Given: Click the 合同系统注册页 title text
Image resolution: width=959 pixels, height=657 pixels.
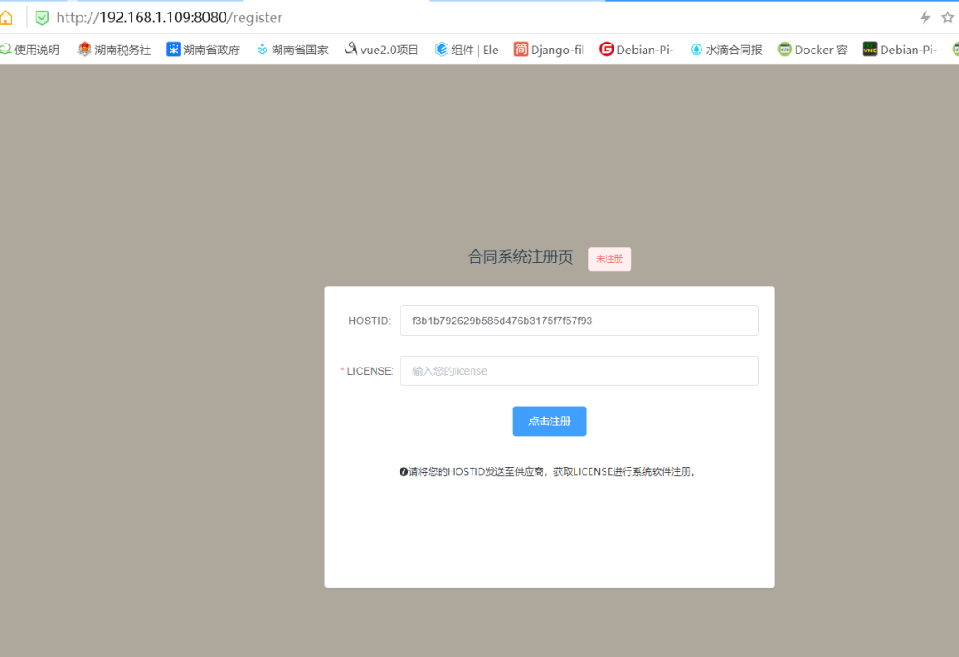Looking at the screenshot, I should pyautogui.click(x=520, y=257).
